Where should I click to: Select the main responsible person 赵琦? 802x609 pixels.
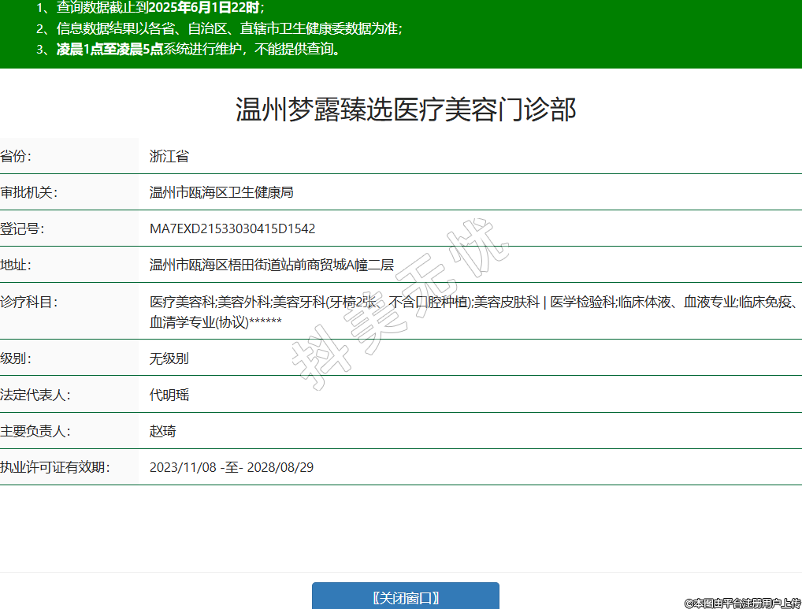pos(163,431)
